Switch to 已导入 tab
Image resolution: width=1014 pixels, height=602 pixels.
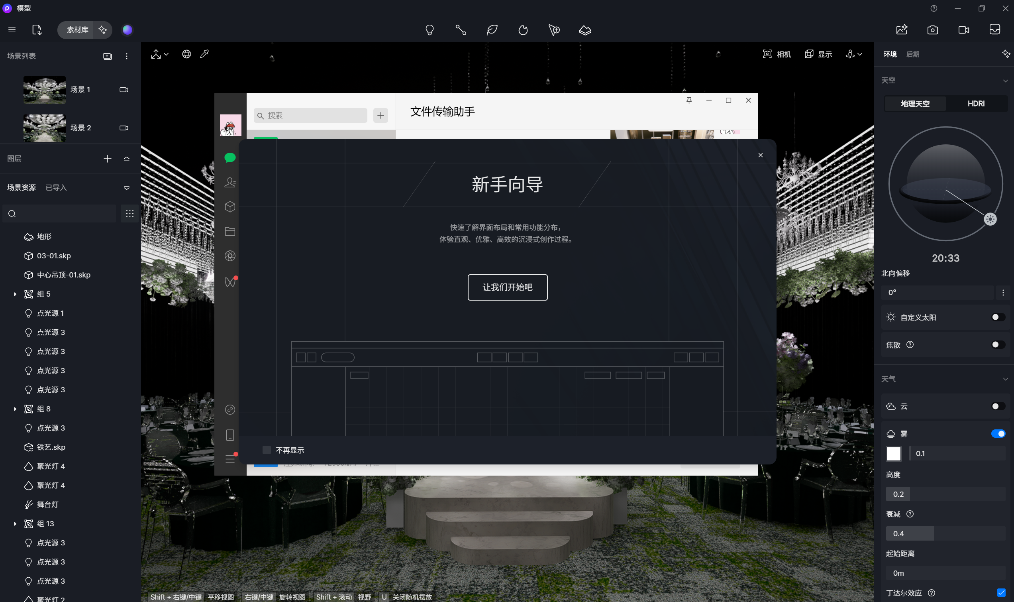[x=56, y=187]
